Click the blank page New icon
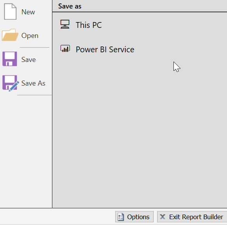Image resolution: width=227 pixels, height=225 pixels. click(x=10, y=12)
